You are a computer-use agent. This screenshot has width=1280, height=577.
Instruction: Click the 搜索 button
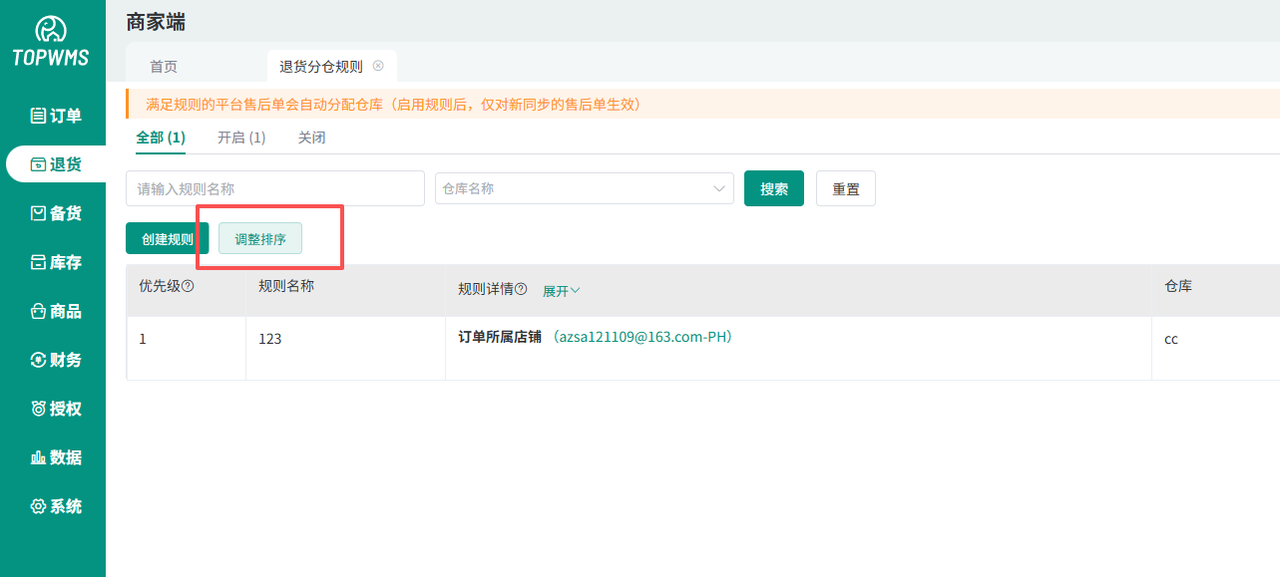click(774, 188)
